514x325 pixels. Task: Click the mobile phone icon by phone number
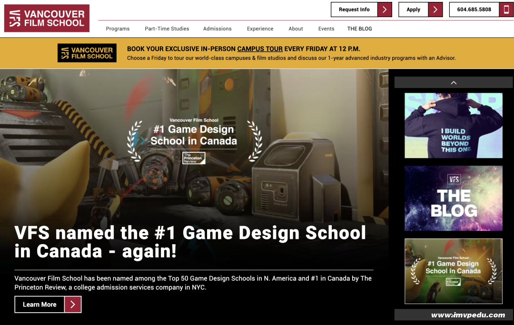(506, 10)
